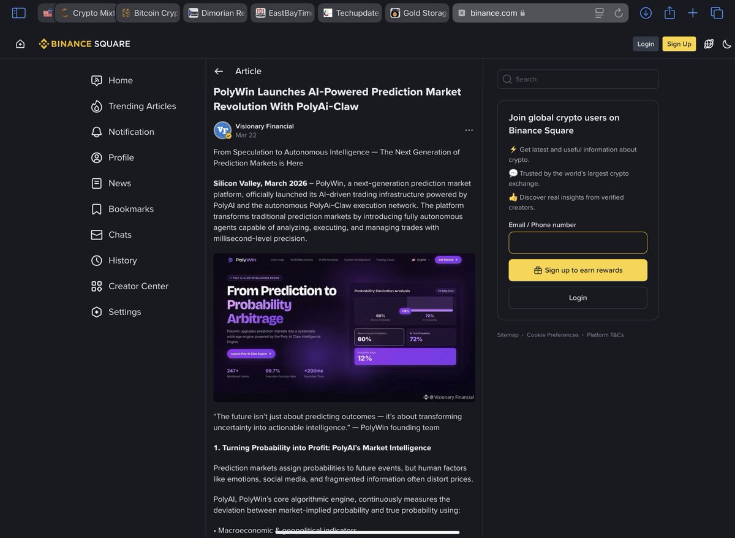Go back with the Article arrow

(219, 71)
